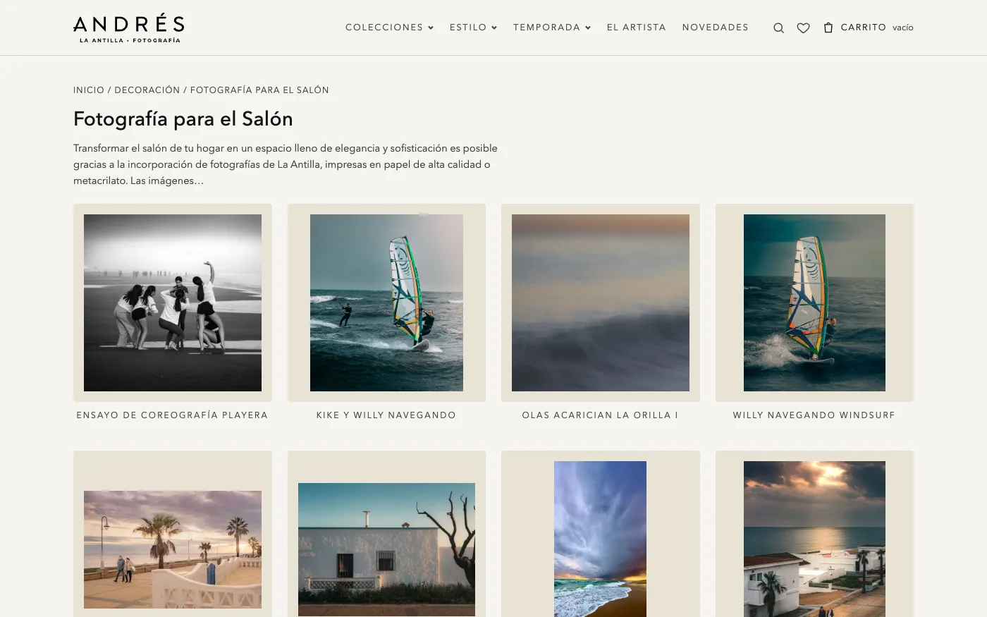Go to the Andrés La Antilla logo homepage
The image size is (987, 617).
(129, 28)
